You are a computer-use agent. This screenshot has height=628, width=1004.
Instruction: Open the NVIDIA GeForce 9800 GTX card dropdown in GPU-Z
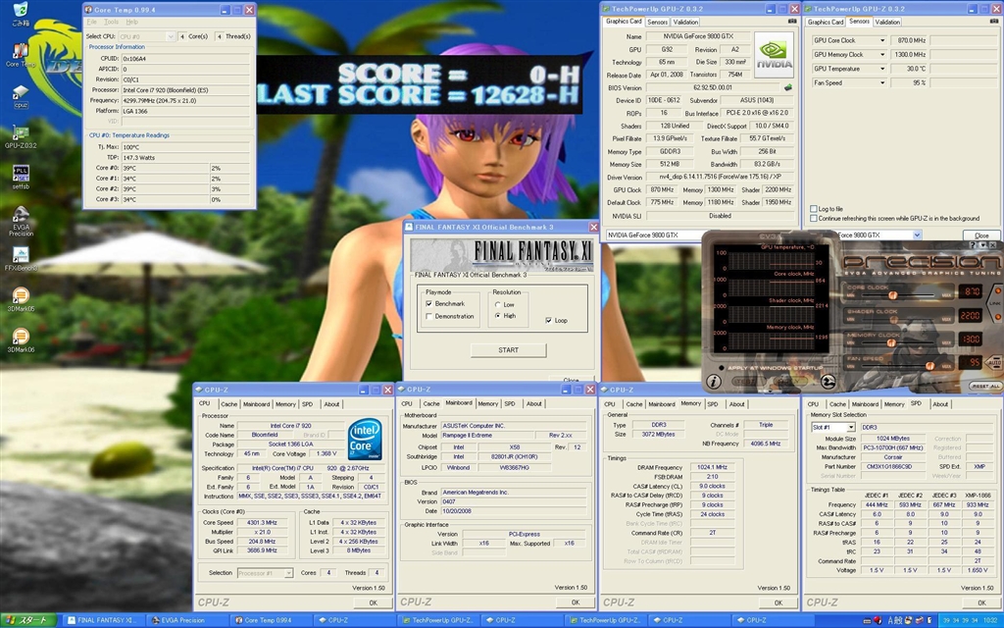(x=654, y=235)
